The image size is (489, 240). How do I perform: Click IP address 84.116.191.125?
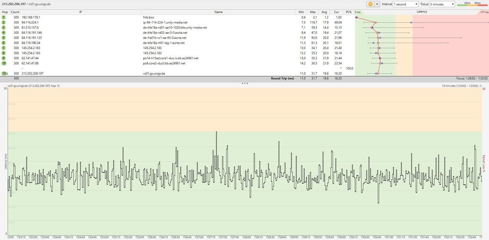pyautogui.click(x=32, y=38)
